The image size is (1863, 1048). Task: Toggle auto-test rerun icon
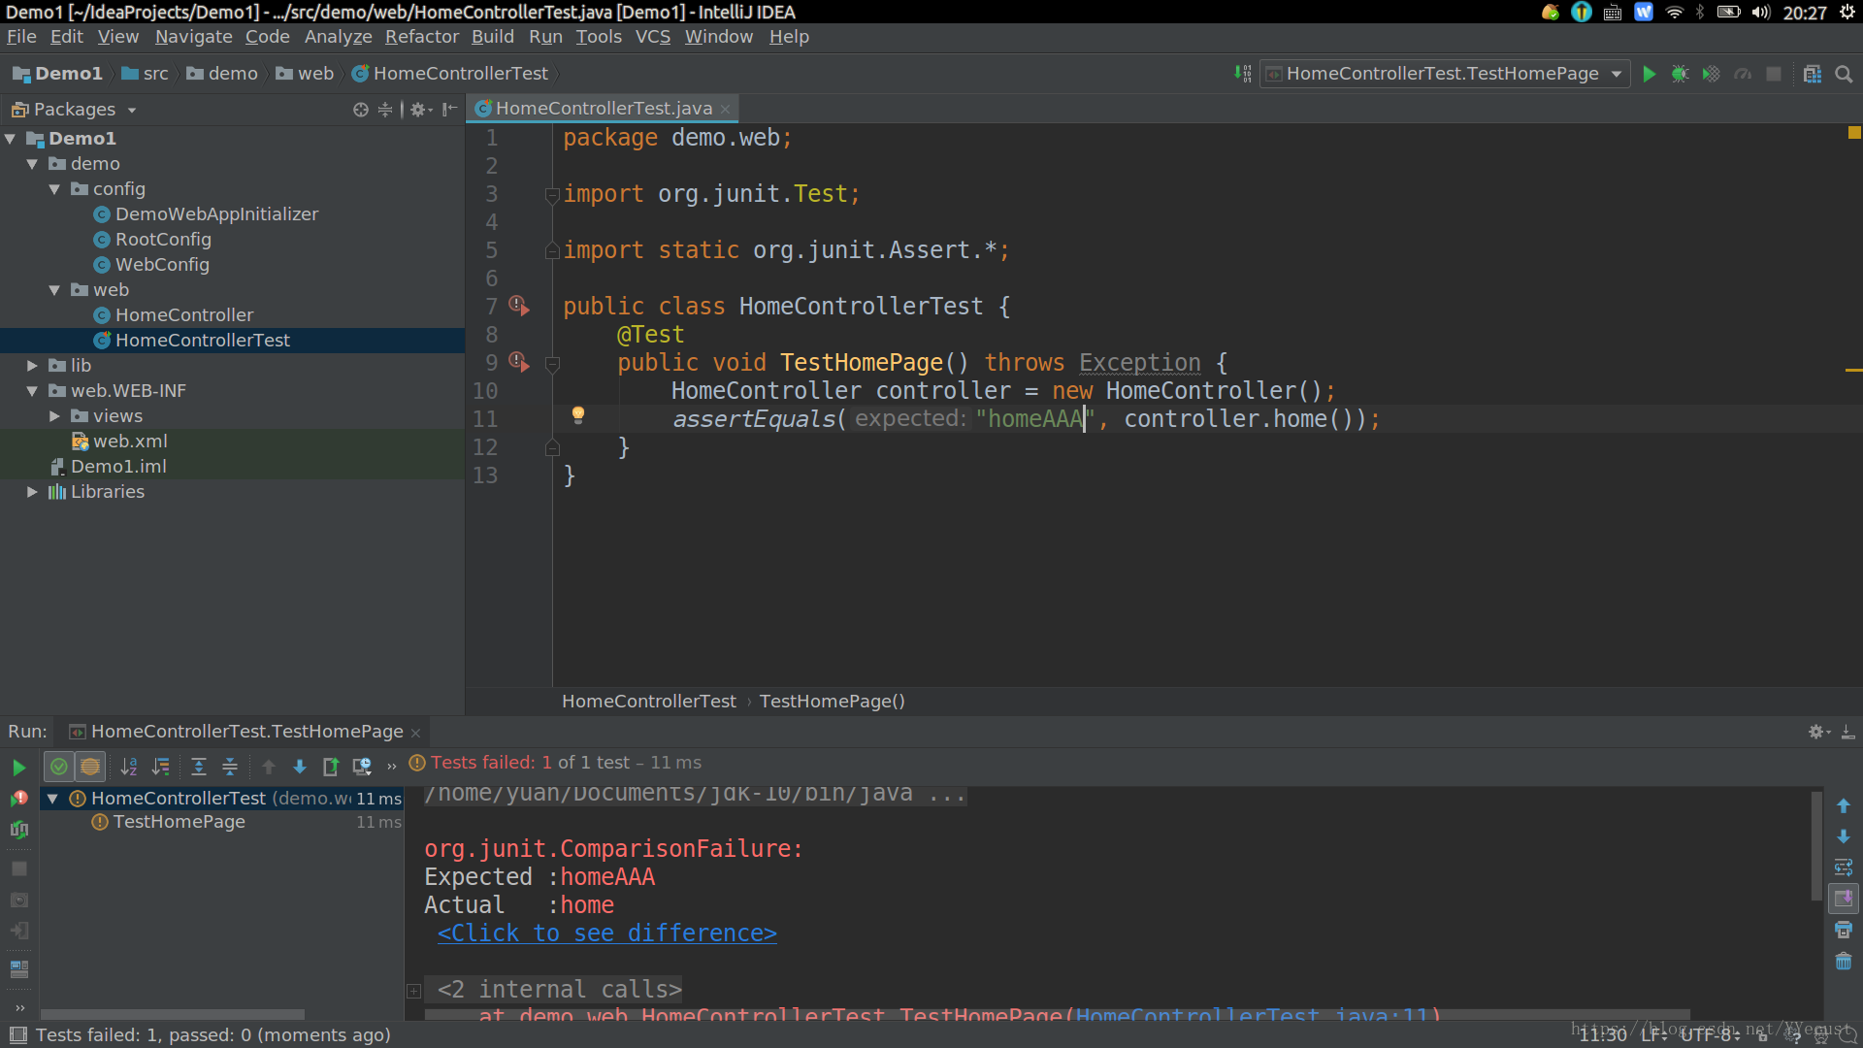pos(18,830)
